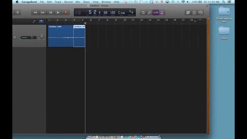Toggle the Cycle loop button
This screenshot has width=247, height=139.
coord(143,13)
